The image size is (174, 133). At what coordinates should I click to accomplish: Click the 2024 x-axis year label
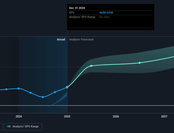pos(19,116)
